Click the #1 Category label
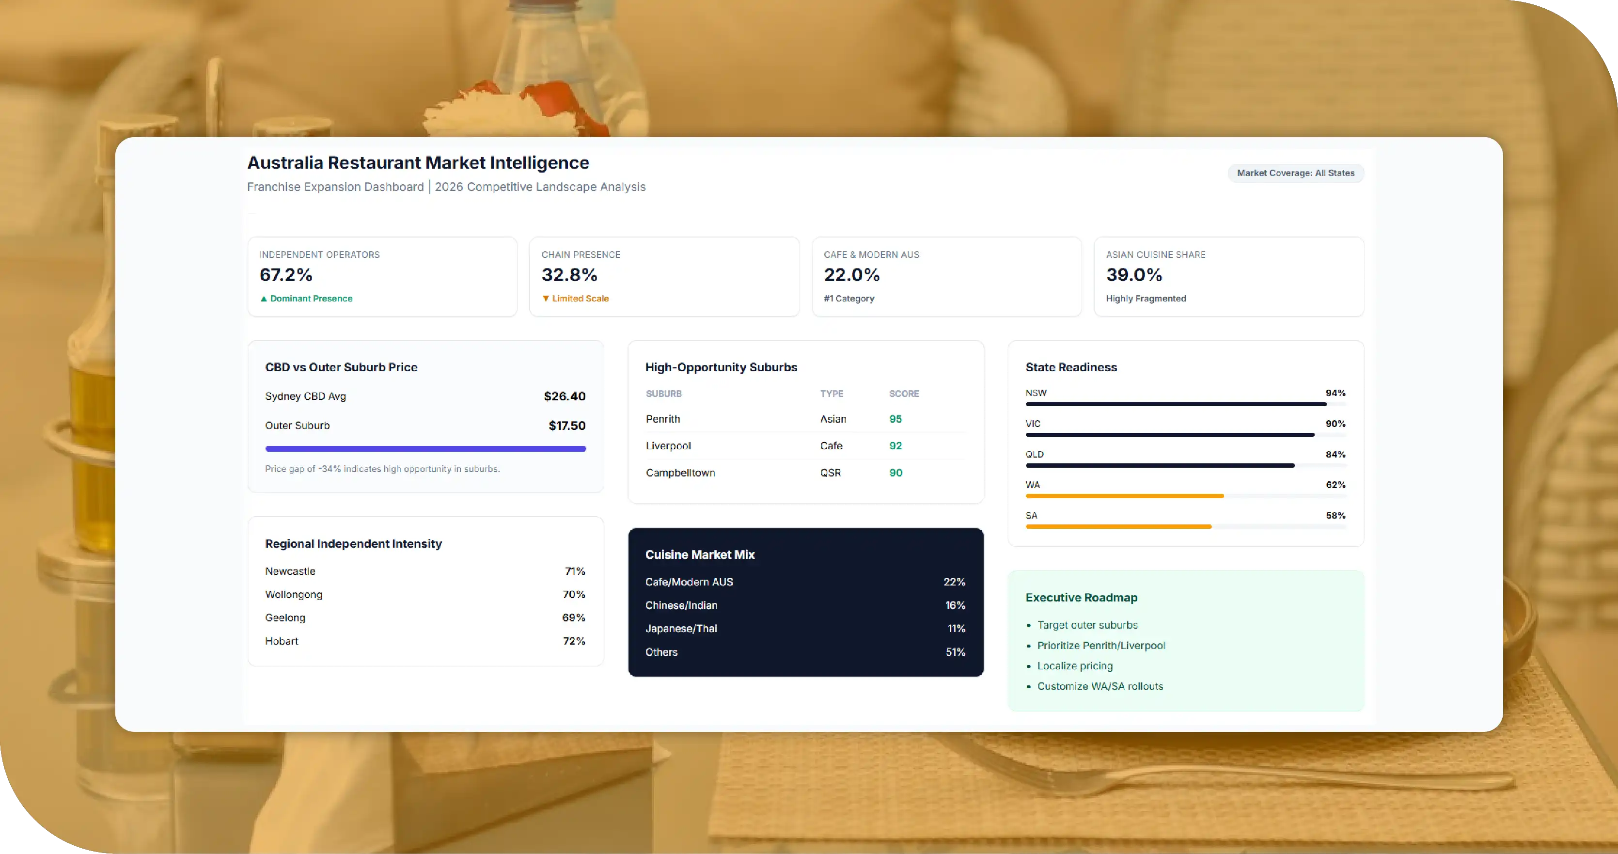The width and height of the screenshot is (1618, 854). click(848, 299)
